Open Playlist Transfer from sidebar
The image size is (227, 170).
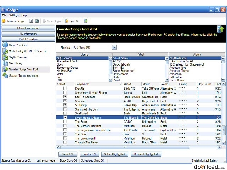pos(18,57)
